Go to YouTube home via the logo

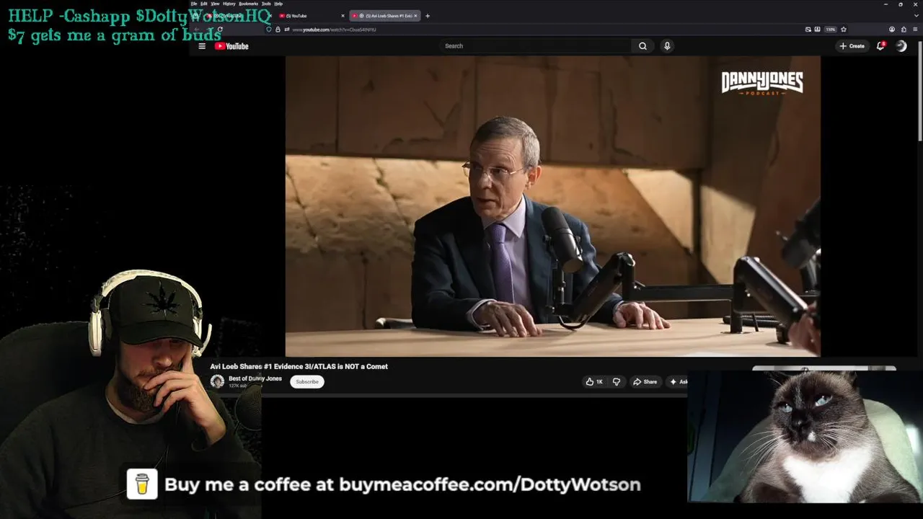pos(231,46)
